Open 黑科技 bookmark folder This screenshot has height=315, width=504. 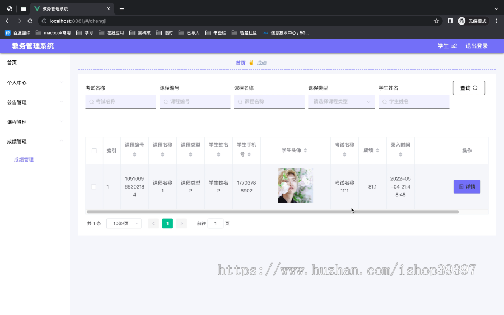140,33
